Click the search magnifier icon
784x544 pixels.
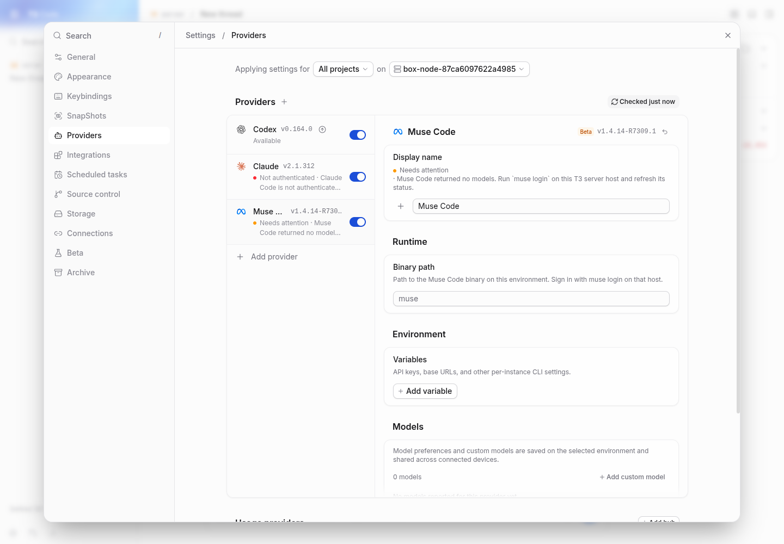pos(57,35)
